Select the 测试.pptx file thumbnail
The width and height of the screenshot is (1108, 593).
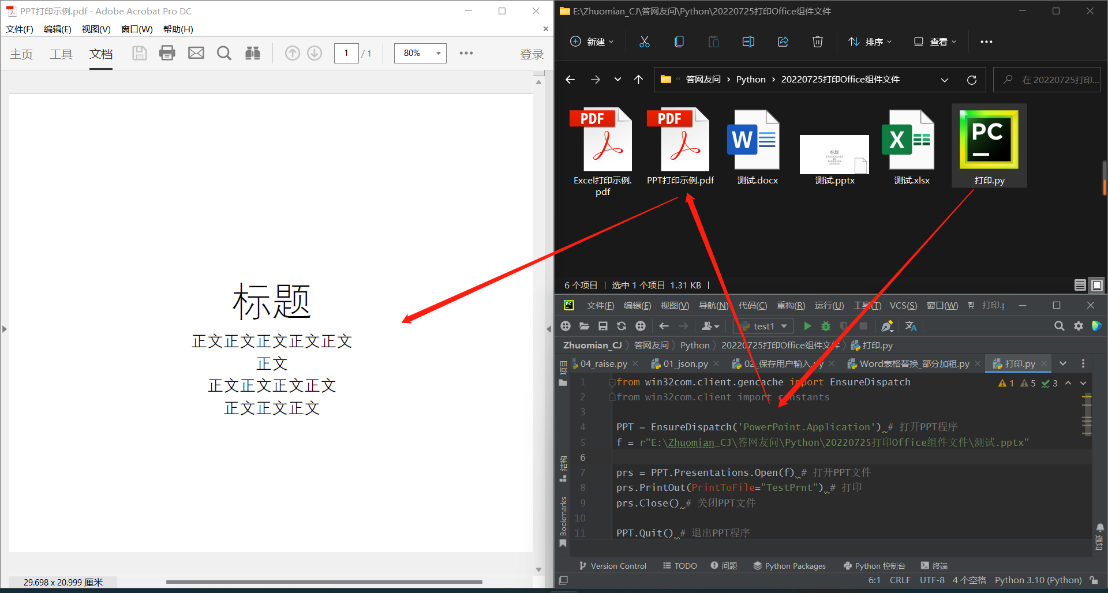834,154
